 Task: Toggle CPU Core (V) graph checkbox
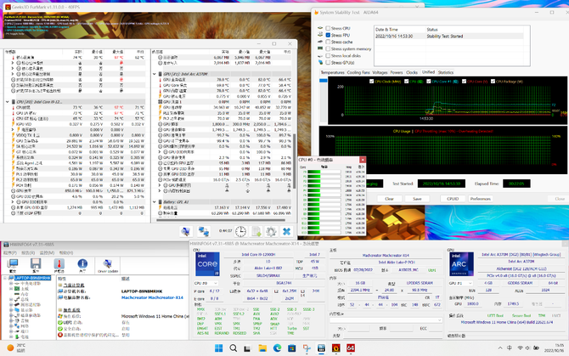[464, 82]
